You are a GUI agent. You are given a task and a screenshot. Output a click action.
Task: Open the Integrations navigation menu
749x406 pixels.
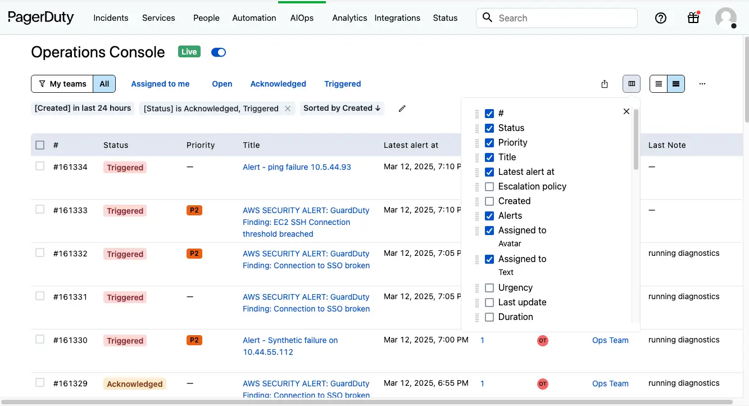point(397,18)
